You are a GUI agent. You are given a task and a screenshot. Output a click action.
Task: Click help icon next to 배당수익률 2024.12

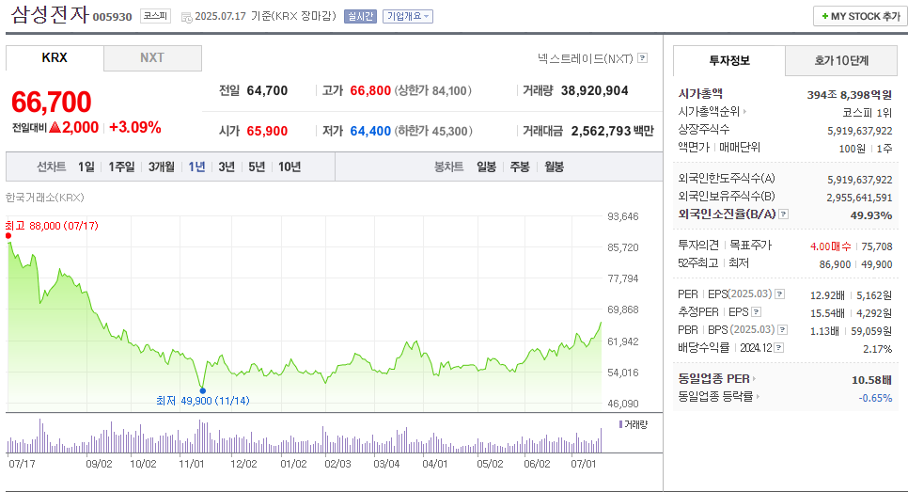pos(779,348)
